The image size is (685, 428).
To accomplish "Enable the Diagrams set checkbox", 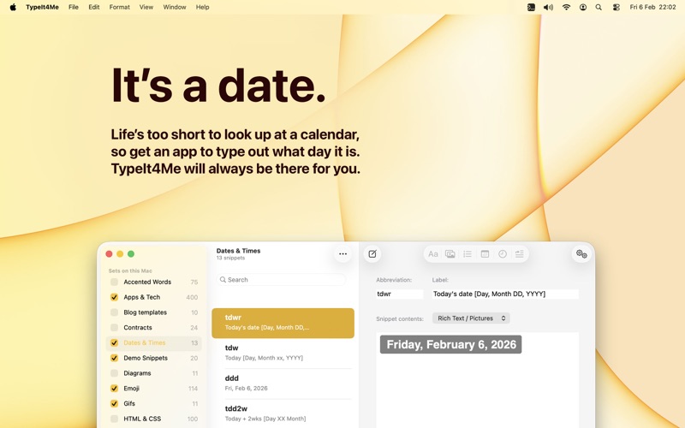I will [114, 373].
